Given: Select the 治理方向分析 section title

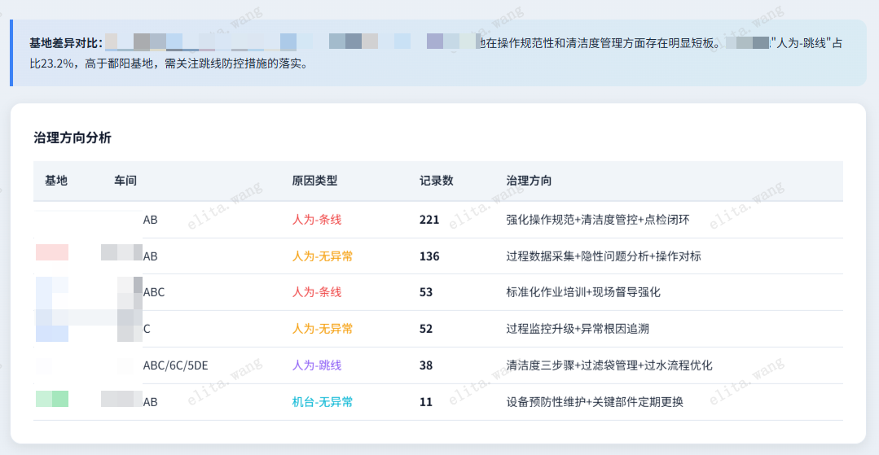Looking at the screenshot, I should [x=73, y=138].
